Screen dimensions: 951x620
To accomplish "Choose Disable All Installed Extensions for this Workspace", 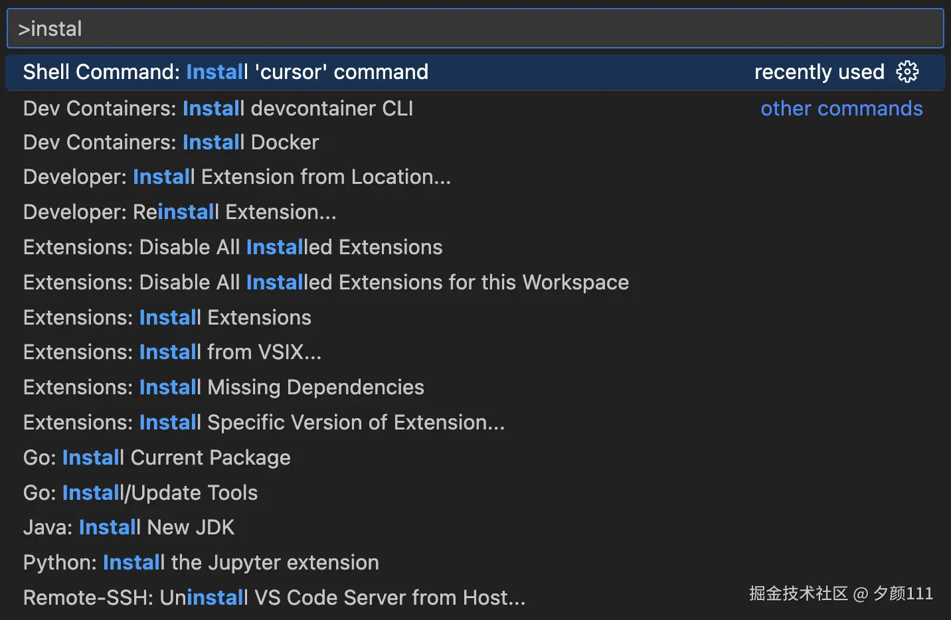I will tap(325, 283).
